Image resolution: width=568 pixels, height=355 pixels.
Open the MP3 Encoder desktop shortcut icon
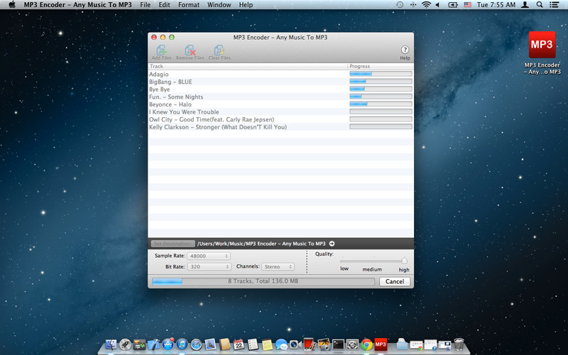(x=542, y=45)
